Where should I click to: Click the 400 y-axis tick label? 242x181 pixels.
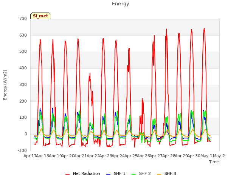[x=23, y=68]
